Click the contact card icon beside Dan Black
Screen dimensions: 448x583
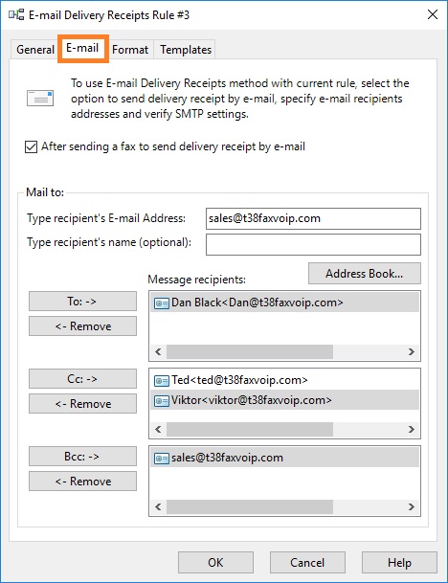[x=162, y=303]
